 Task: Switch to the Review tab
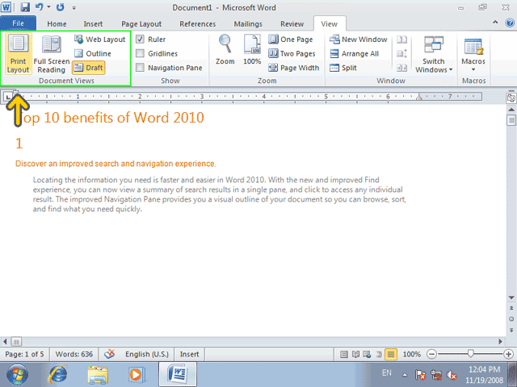pyautogui.click(x=292, y=24)
